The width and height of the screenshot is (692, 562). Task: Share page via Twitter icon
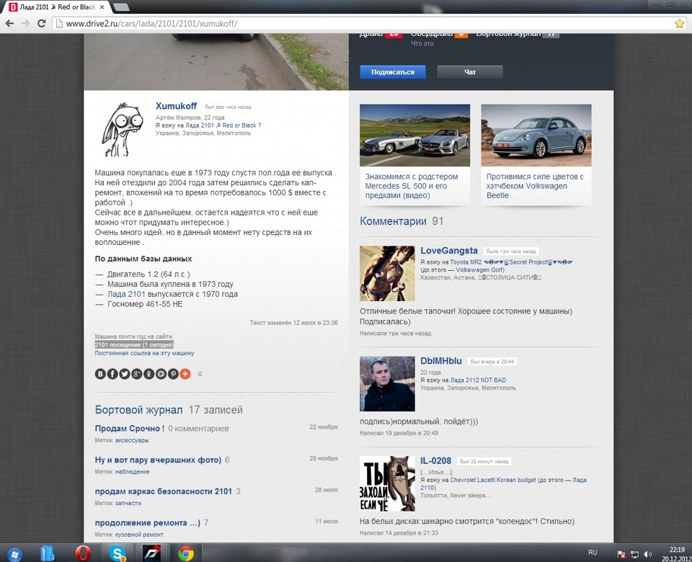[125, 374]
